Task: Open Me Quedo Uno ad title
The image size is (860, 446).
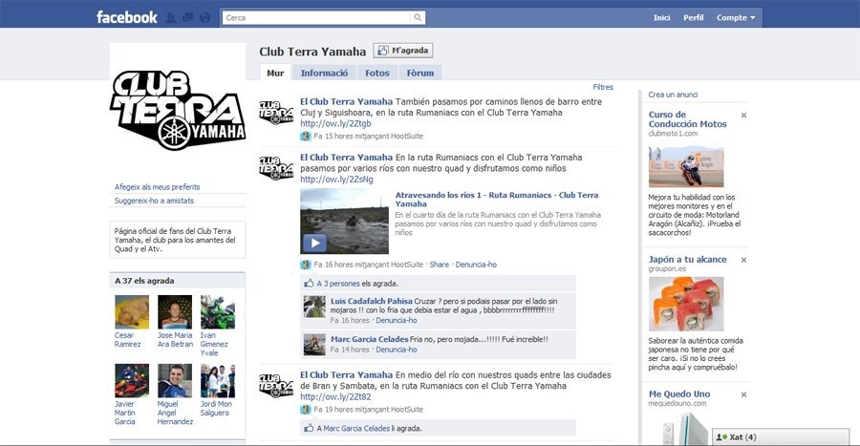Action: [679, 393]
